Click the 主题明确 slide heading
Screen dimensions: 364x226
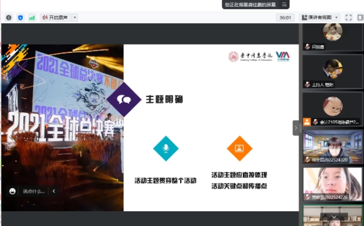[x=164, y=99]
